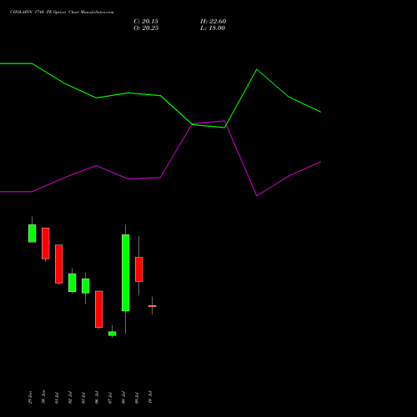Select the 02 Jul green candlestick
This screenshot has width=417, height=417.
click(73, 283)
